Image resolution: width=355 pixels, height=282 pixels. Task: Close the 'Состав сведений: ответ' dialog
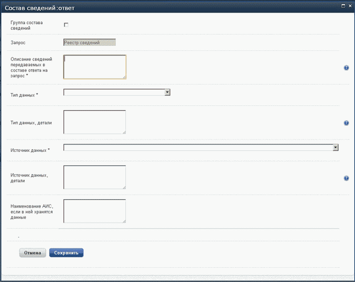coord(350,5)
